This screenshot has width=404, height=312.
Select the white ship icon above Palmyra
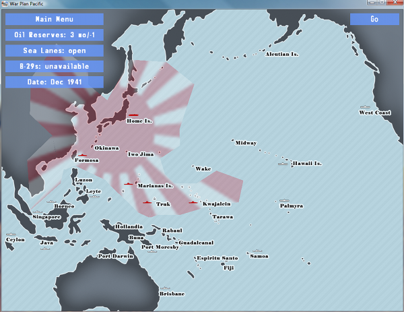[284, 200]
